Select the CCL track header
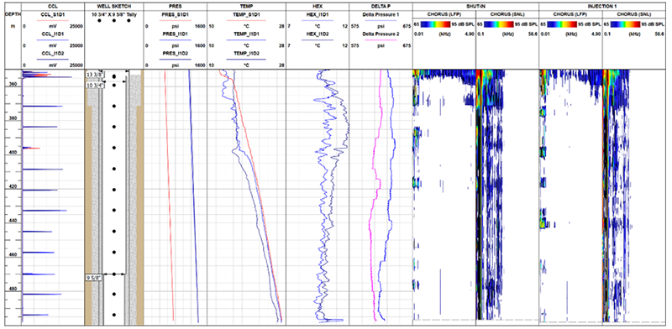This screenshot has width=672, height=329. [53, 7]
